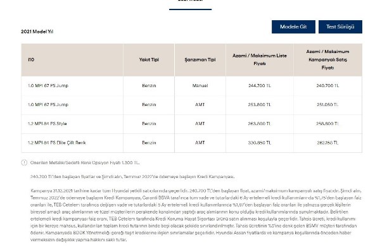Click the Manuel transmission cell

[200, 86]
